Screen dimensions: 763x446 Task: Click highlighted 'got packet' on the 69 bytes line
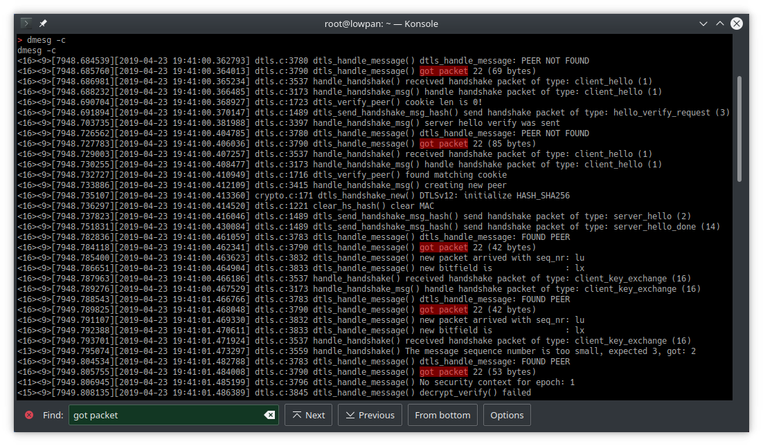point(443,71)
